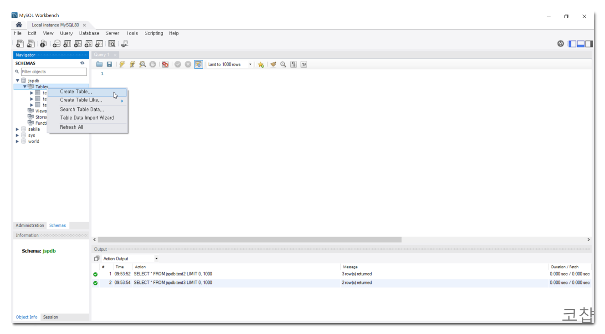The width and height of the screenshot is (605, 334).
Task: Open the Server menu
Action: click(x=113, y=33)
